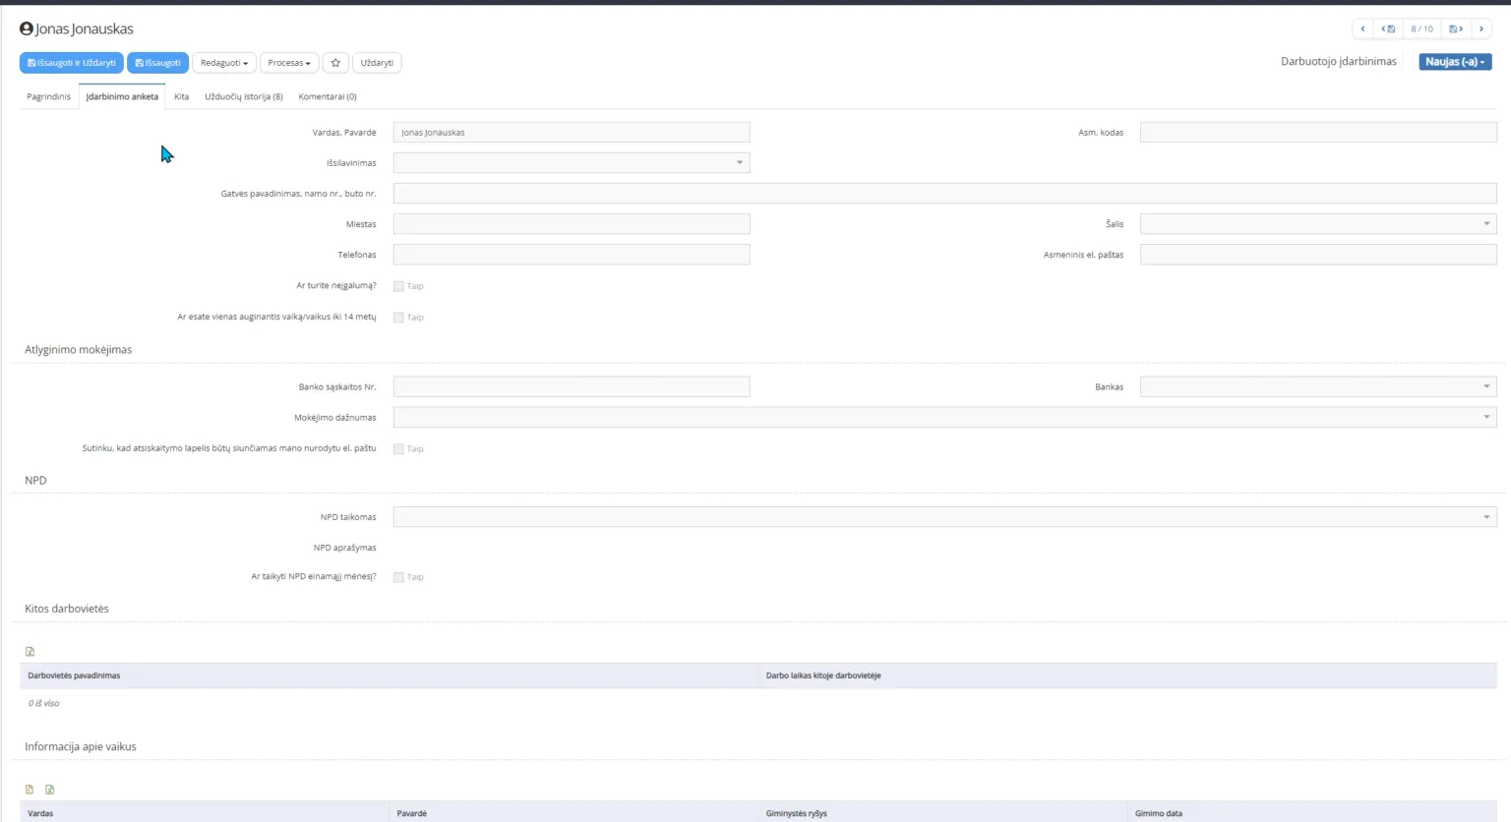Go to previous record with left arrow
The height and width of the screenshot is (822, 1511).
coord(1362,29)
